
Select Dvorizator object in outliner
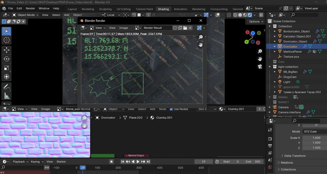click(290, 47)
